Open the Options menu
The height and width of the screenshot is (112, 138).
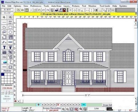(x=17, y=6)
